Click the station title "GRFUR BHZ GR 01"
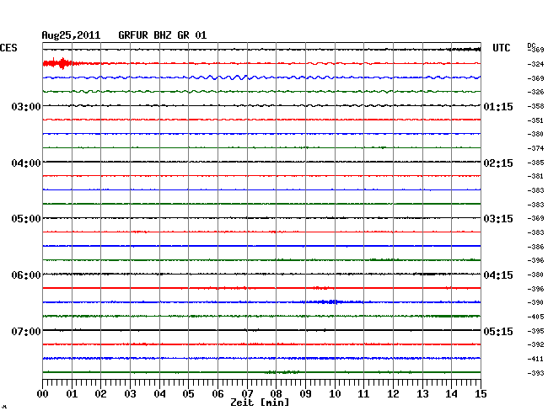 (163, 35)
